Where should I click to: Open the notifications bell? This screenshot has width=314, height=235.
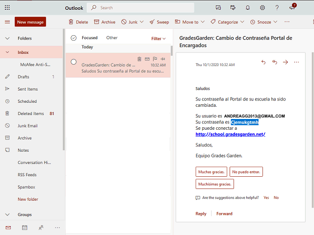tap(248, 8)
